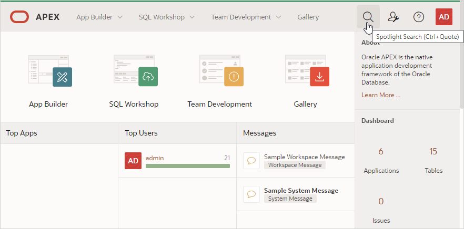Open the Administration user-wrench icon
The height and width of the screenshot is (229, 464).
point(394,17)
